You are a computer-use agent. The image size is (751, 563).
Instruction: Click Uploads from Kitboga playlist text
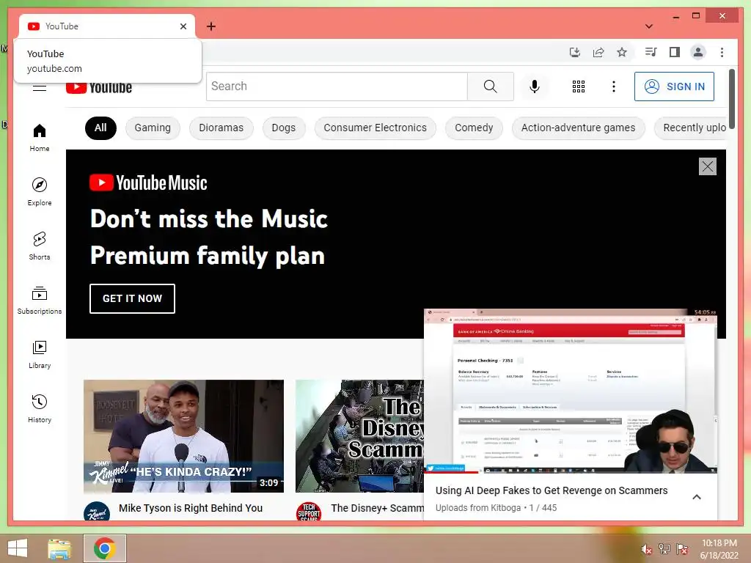tap(478, 507)
